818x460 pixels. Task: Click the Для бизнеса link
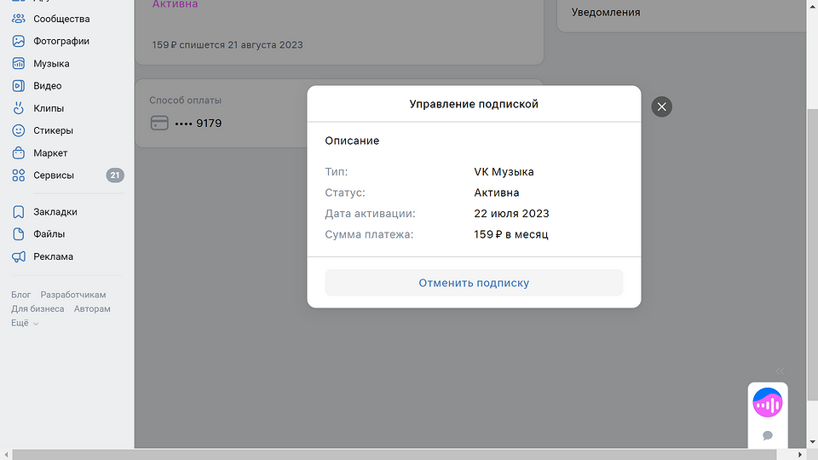pos(37,309)
